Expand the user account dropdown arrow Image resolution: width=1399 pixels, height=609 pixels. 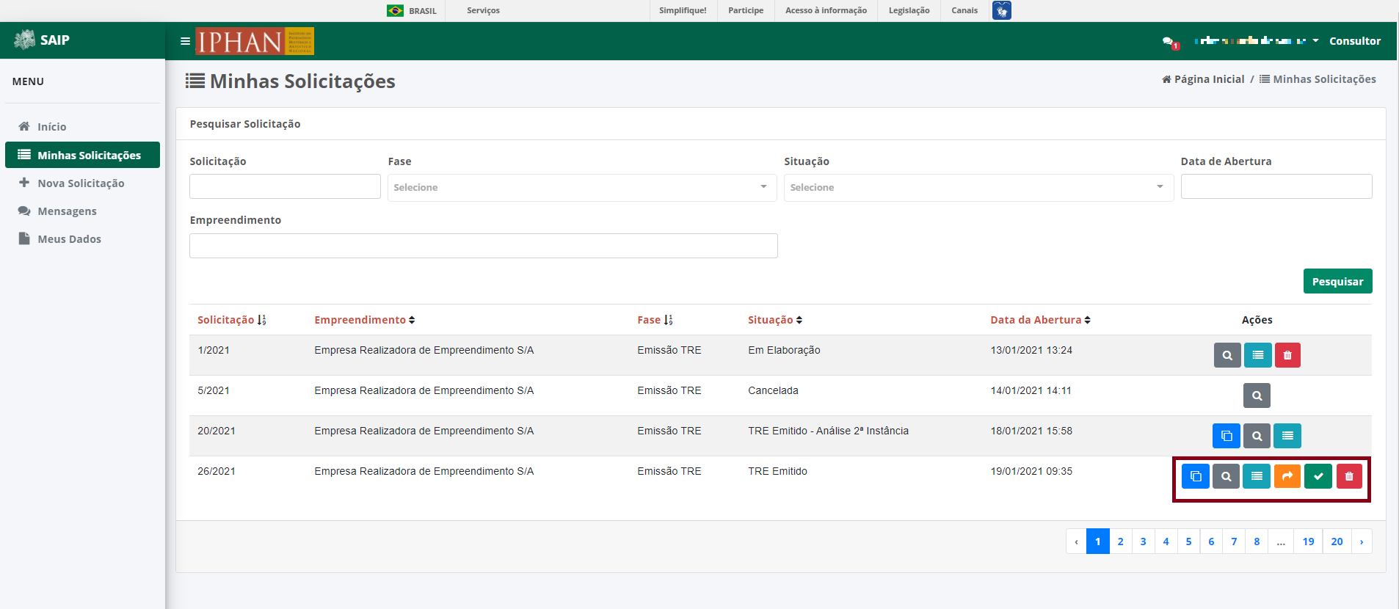click(x=1315, y=41)
